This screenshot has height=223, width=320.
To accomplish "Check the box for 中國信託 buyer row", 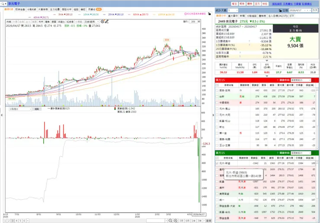I will coord(217,102).
